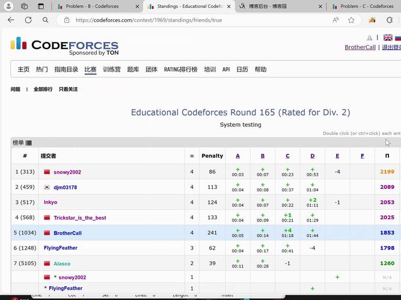Open the API menu item
401x300 pixels.
(226, 69)
